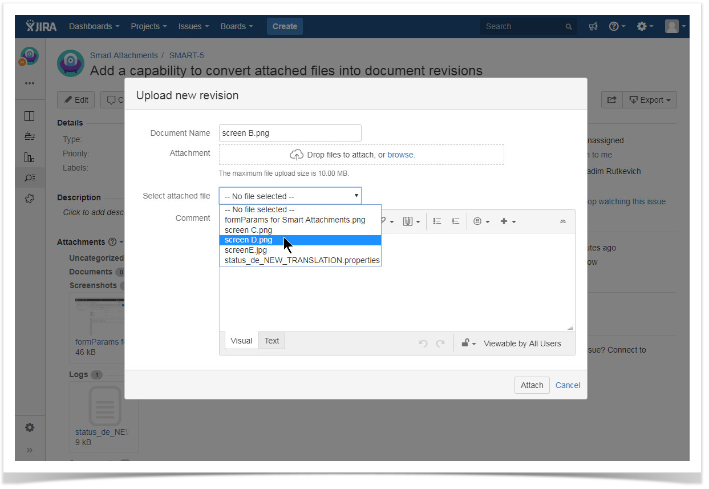Collapse the comment editor toolbar with double chevron
The height and width of the screenshot is (489, 709).
click(x=563, y=221)
